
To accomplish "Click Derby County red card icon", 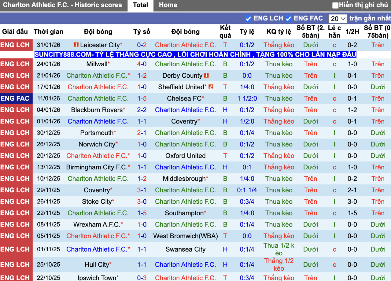I will click(x=206, y=76).
